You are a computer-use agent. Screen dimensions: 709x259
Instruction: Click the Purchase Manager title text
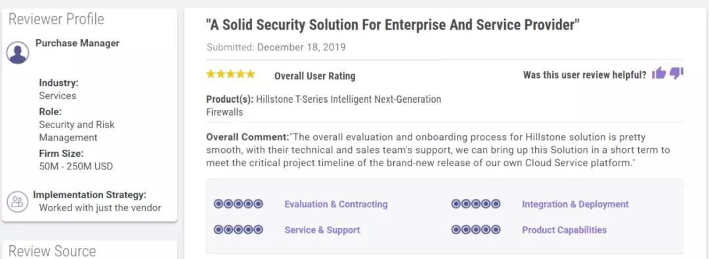click(x=77, y=43)
